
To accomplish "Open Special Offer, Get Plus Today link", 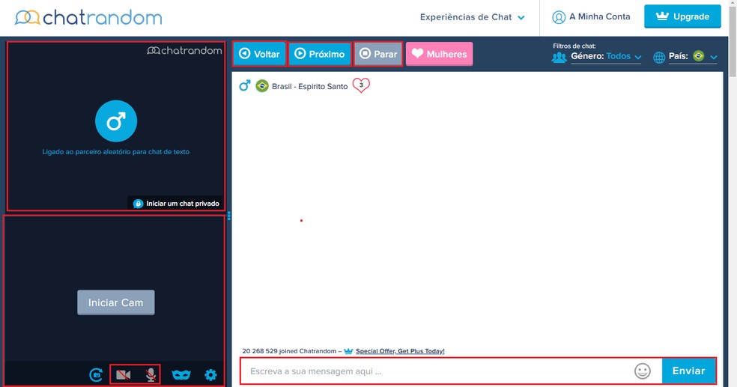I will click(x=400, y=351).
